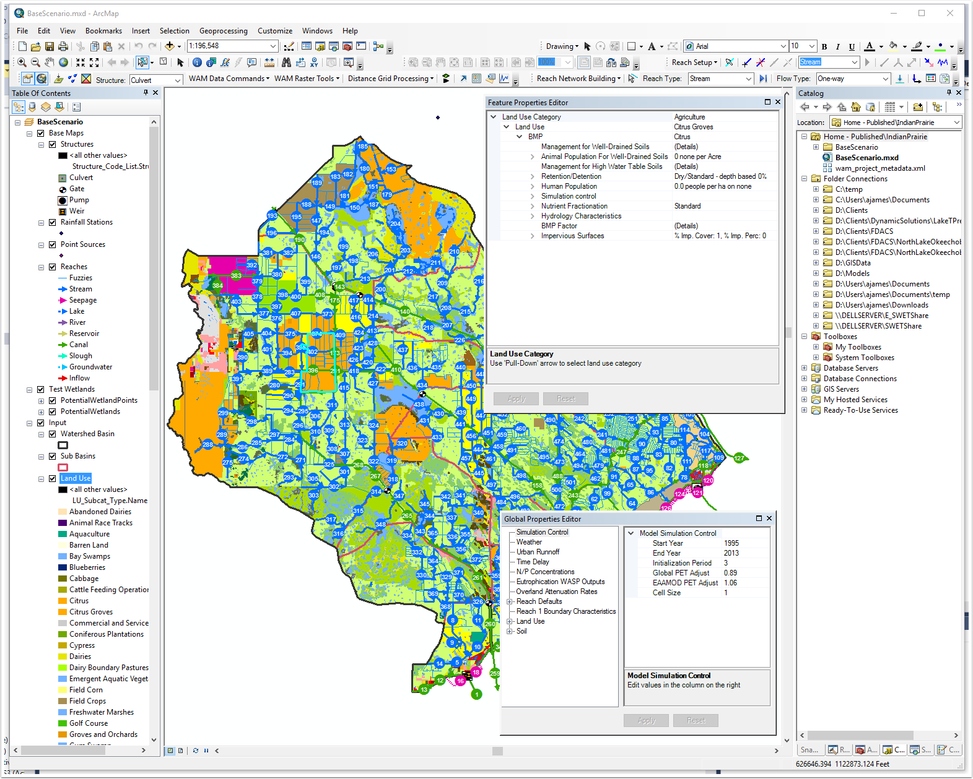
Task: Click Apply in Global Properties Editor
Action: [x=646, y=720]
